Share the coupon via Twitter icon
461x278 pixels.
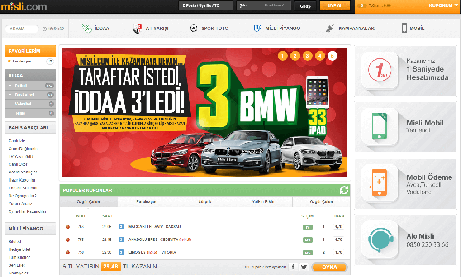(x=304, y=267)
